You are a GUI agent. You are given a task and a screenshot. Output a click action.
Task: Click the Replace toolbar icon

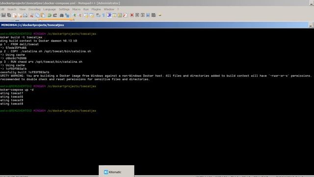coord(67,15)
